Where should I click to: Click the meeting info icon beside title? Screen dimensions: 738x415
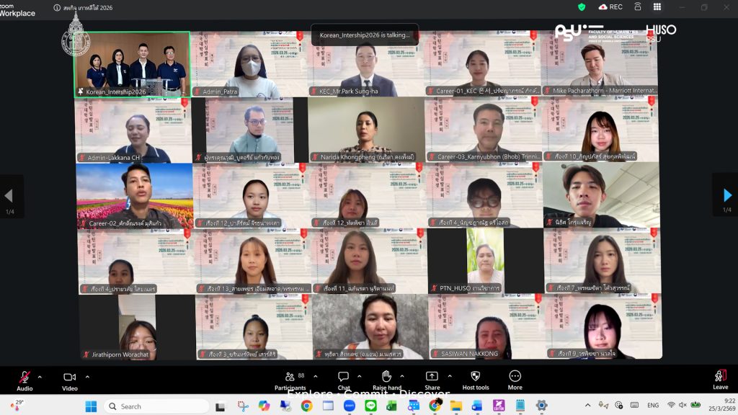pos(57,7)
